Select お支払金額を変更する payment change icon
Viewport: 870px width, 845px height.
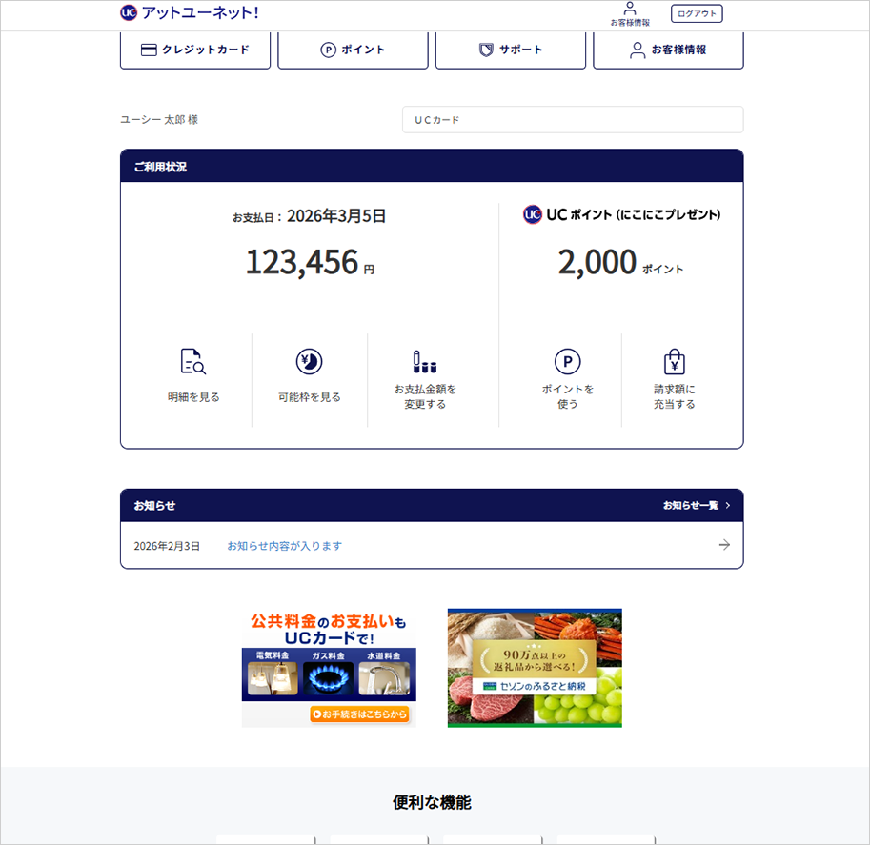point(425,362)
